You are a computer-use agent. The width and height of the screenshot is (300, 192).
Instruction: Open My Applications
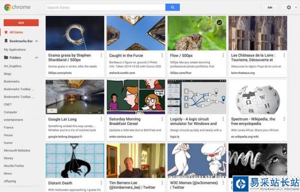tap(14, 49)
